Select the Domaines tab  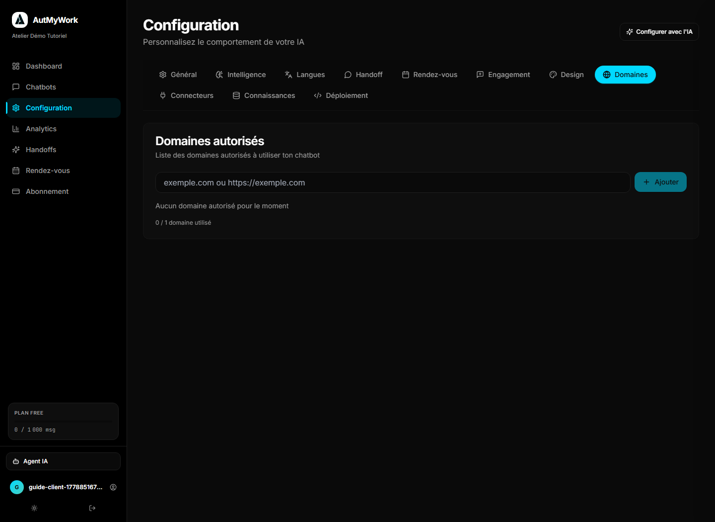click(x=625, y=75)
